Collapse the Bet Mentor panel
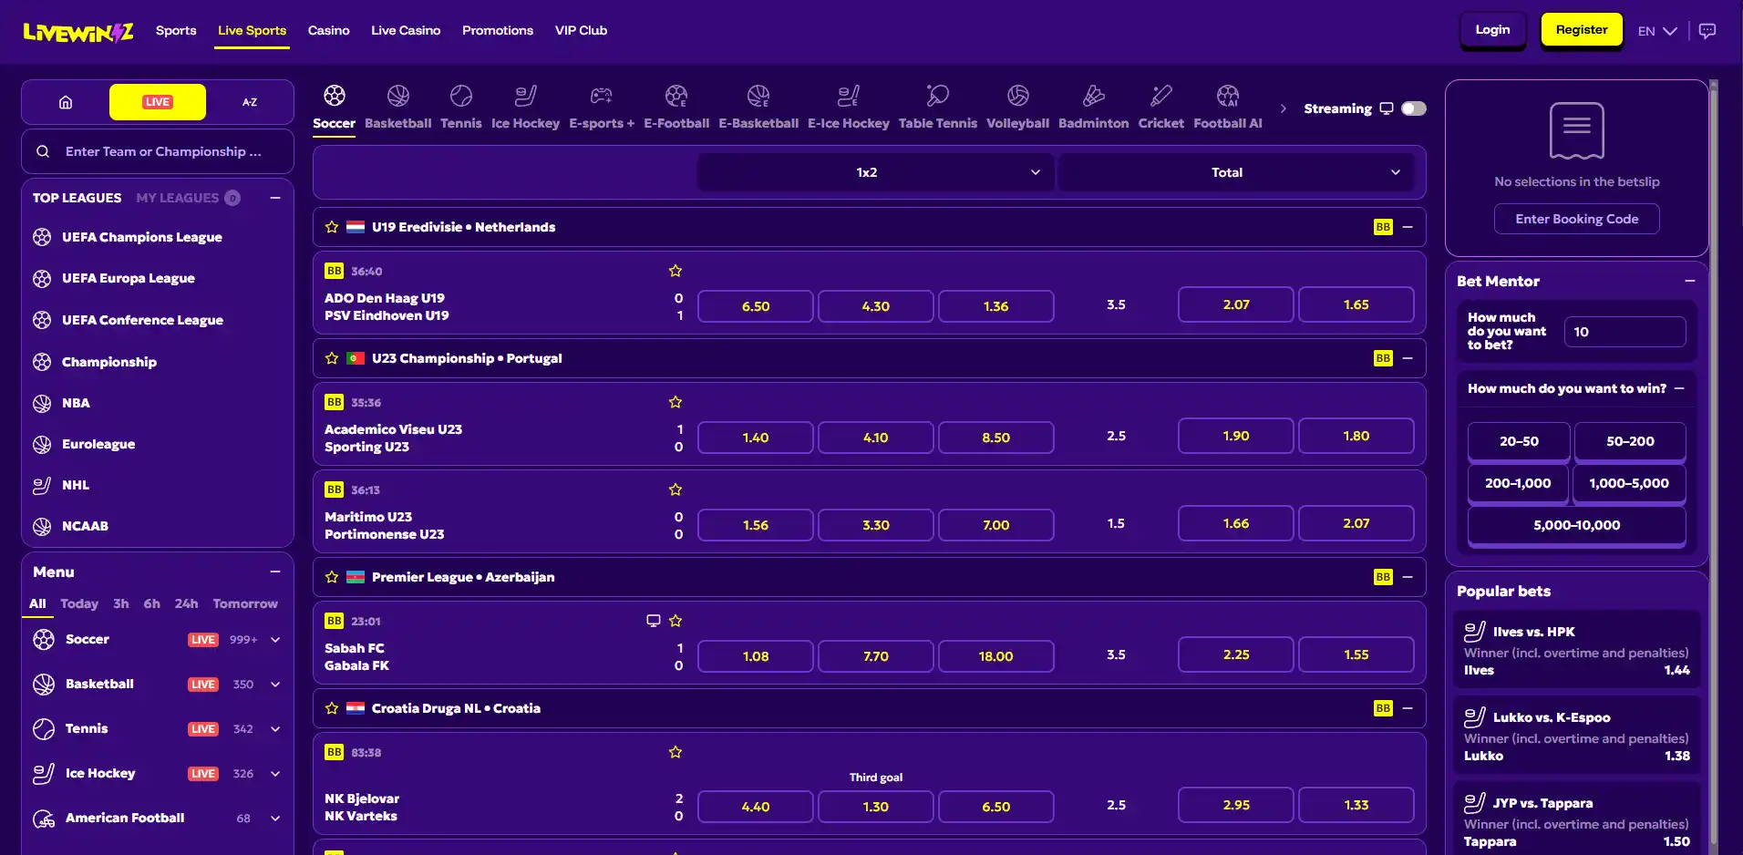This screenshot has width=1743, height=855. 1690,281
